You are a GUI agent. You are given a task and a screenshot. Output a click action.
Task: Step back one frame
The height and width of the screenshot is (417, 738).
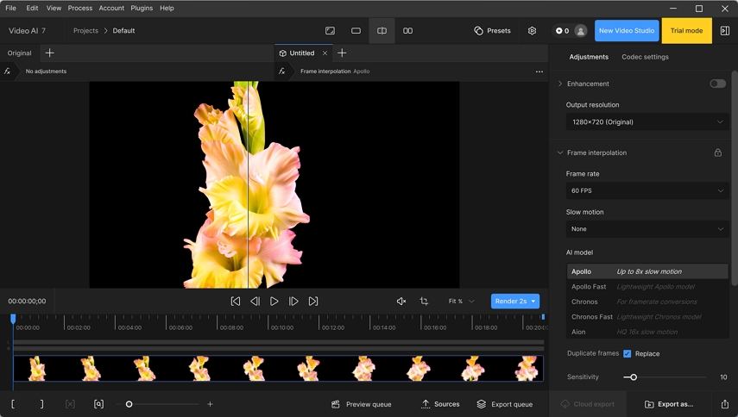[x=255, y=301]
